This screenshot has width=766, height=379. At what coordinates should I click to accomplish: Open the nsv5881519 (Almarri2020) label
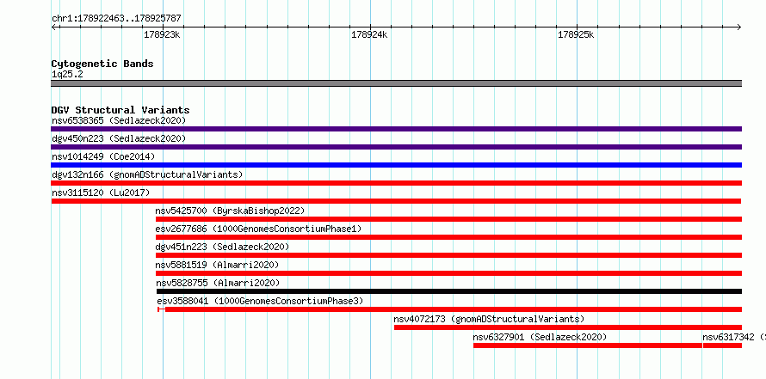click(x=218, y=265)
